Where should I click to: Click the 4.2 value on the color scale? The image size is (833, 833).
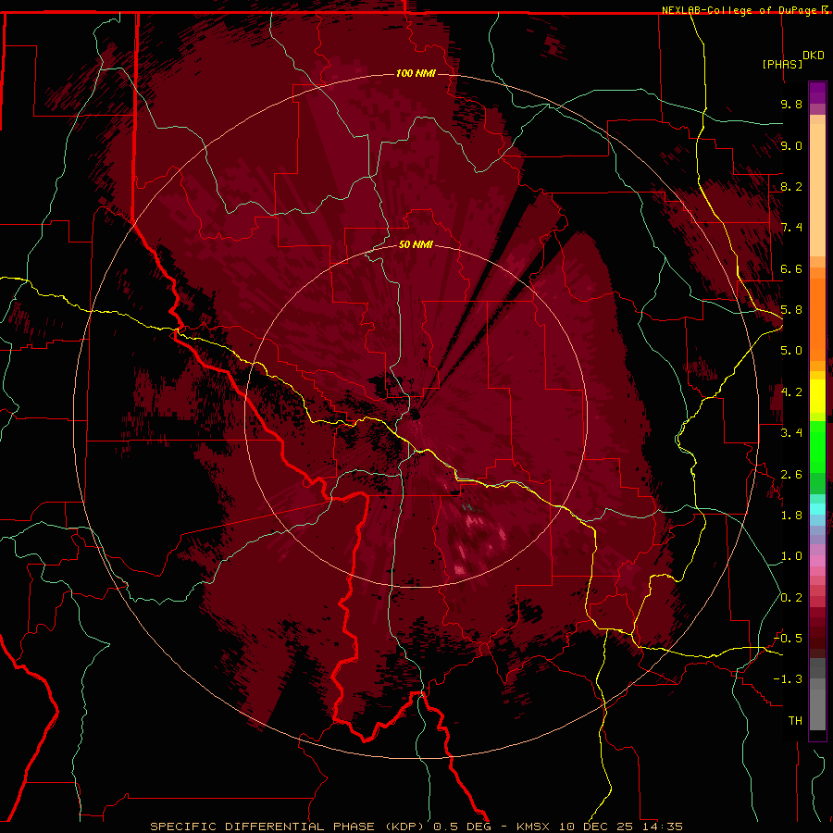point(791,392)
